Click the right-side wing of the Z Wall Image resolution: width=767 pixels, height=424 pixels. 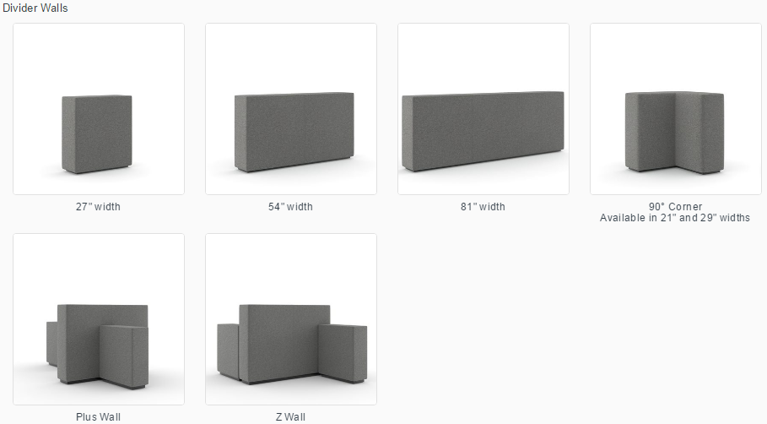[343, 353]
